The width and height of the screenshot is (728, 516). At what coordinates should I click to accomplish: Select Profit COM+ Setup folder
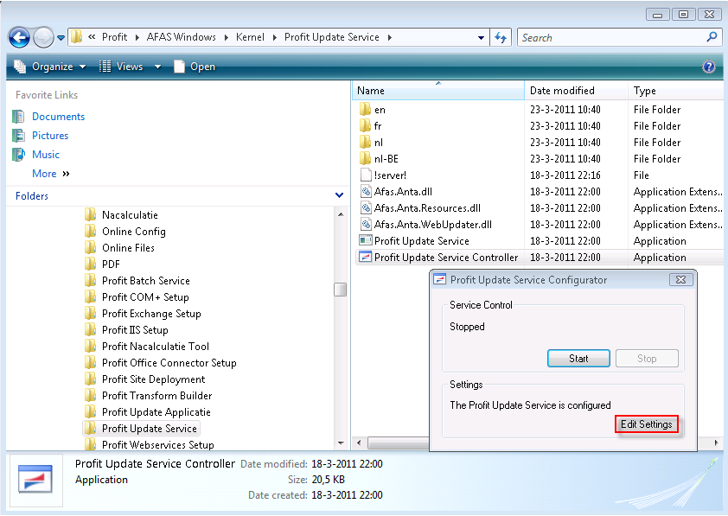tap(145, 297)
